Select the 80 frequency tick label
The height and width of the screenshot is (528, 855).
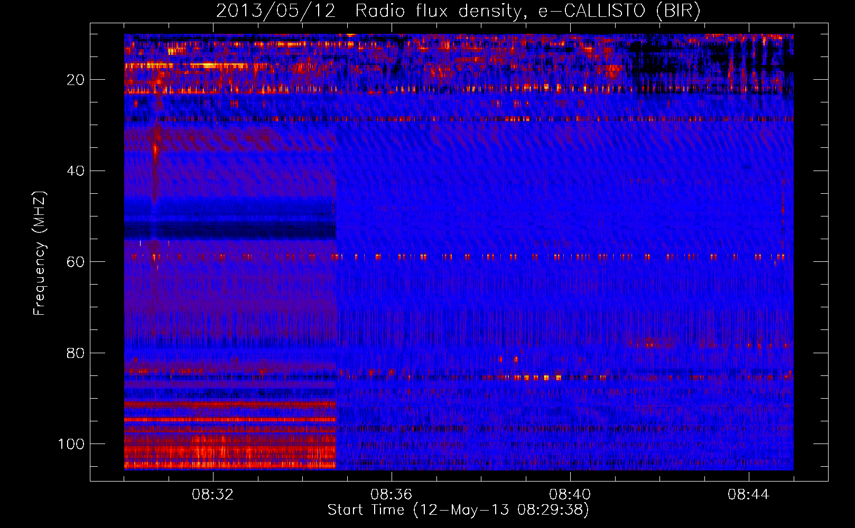tap(76, 353)
